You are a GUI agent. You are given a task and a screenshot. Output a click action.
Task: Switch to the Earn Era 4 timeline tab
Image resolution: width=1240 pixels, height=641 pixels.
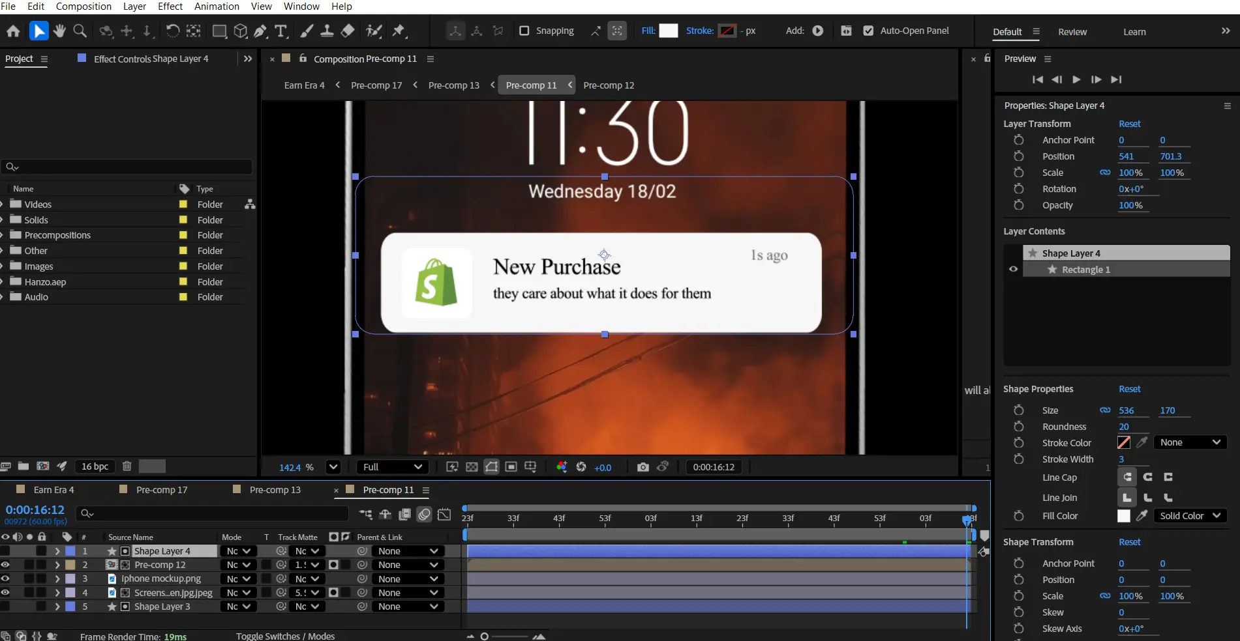(53, 490)
